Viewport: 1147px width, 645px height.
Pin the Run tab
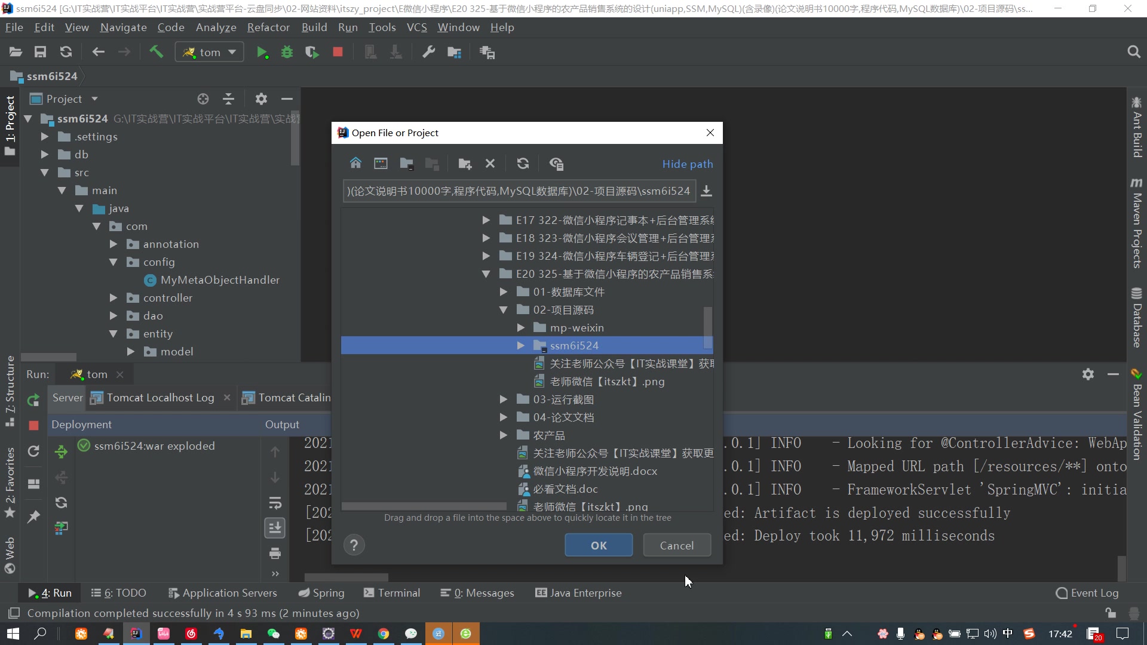(33, 516)
